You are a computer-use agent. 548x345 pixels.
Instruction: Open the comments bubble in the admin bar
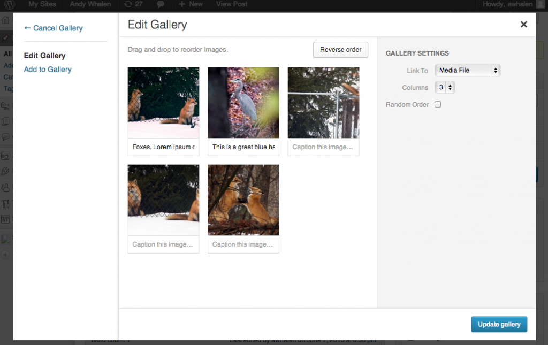[160, 5]
